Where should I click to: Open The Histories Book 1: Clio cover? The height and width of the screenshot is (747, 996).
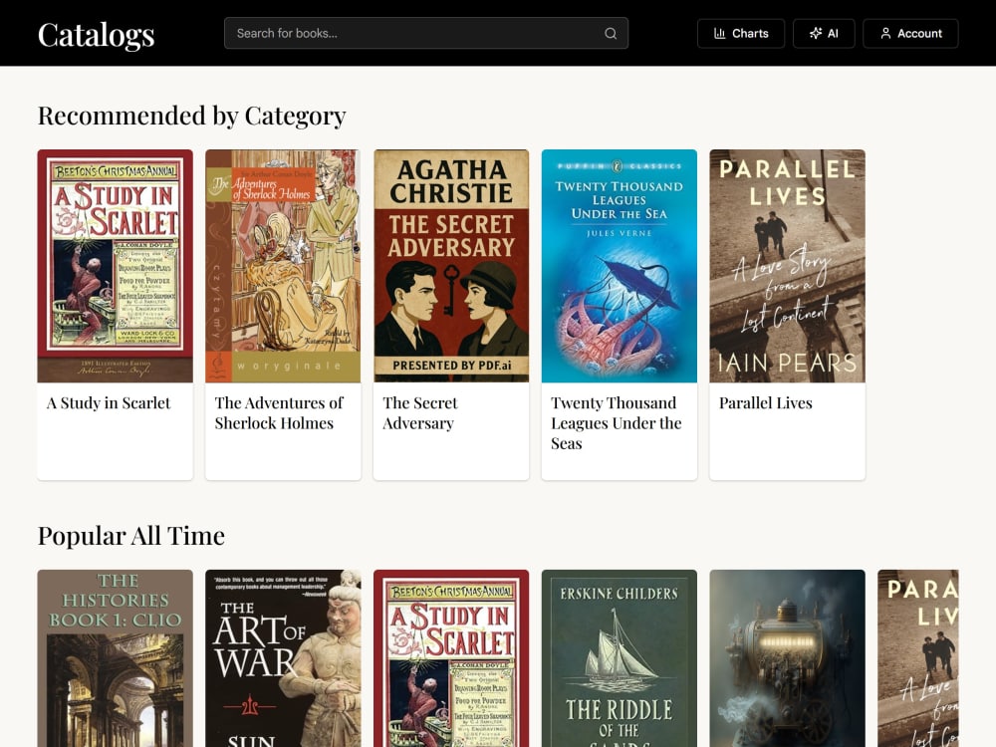115,658
